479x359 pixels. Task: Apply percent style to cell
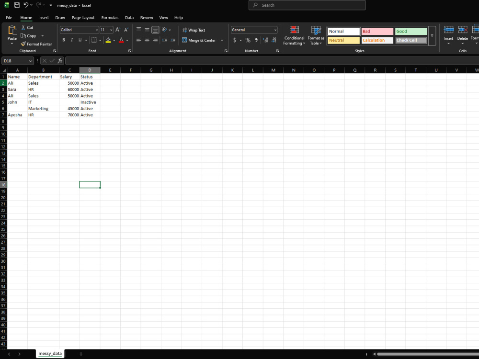(248, 40)
